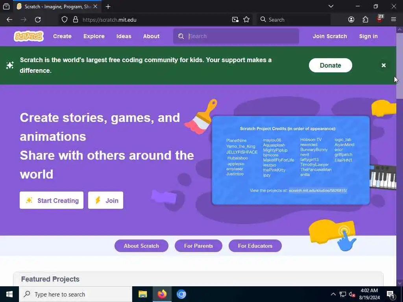Viewport: 403px width, 302px height.
Task: Open the Ideas menu item
Action: 124,36
